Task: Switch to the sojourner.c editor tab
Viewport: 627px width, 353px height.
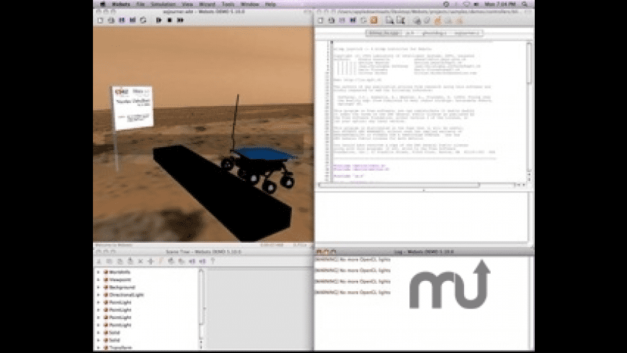Action: pyautogui.click(x=466, y=33)
